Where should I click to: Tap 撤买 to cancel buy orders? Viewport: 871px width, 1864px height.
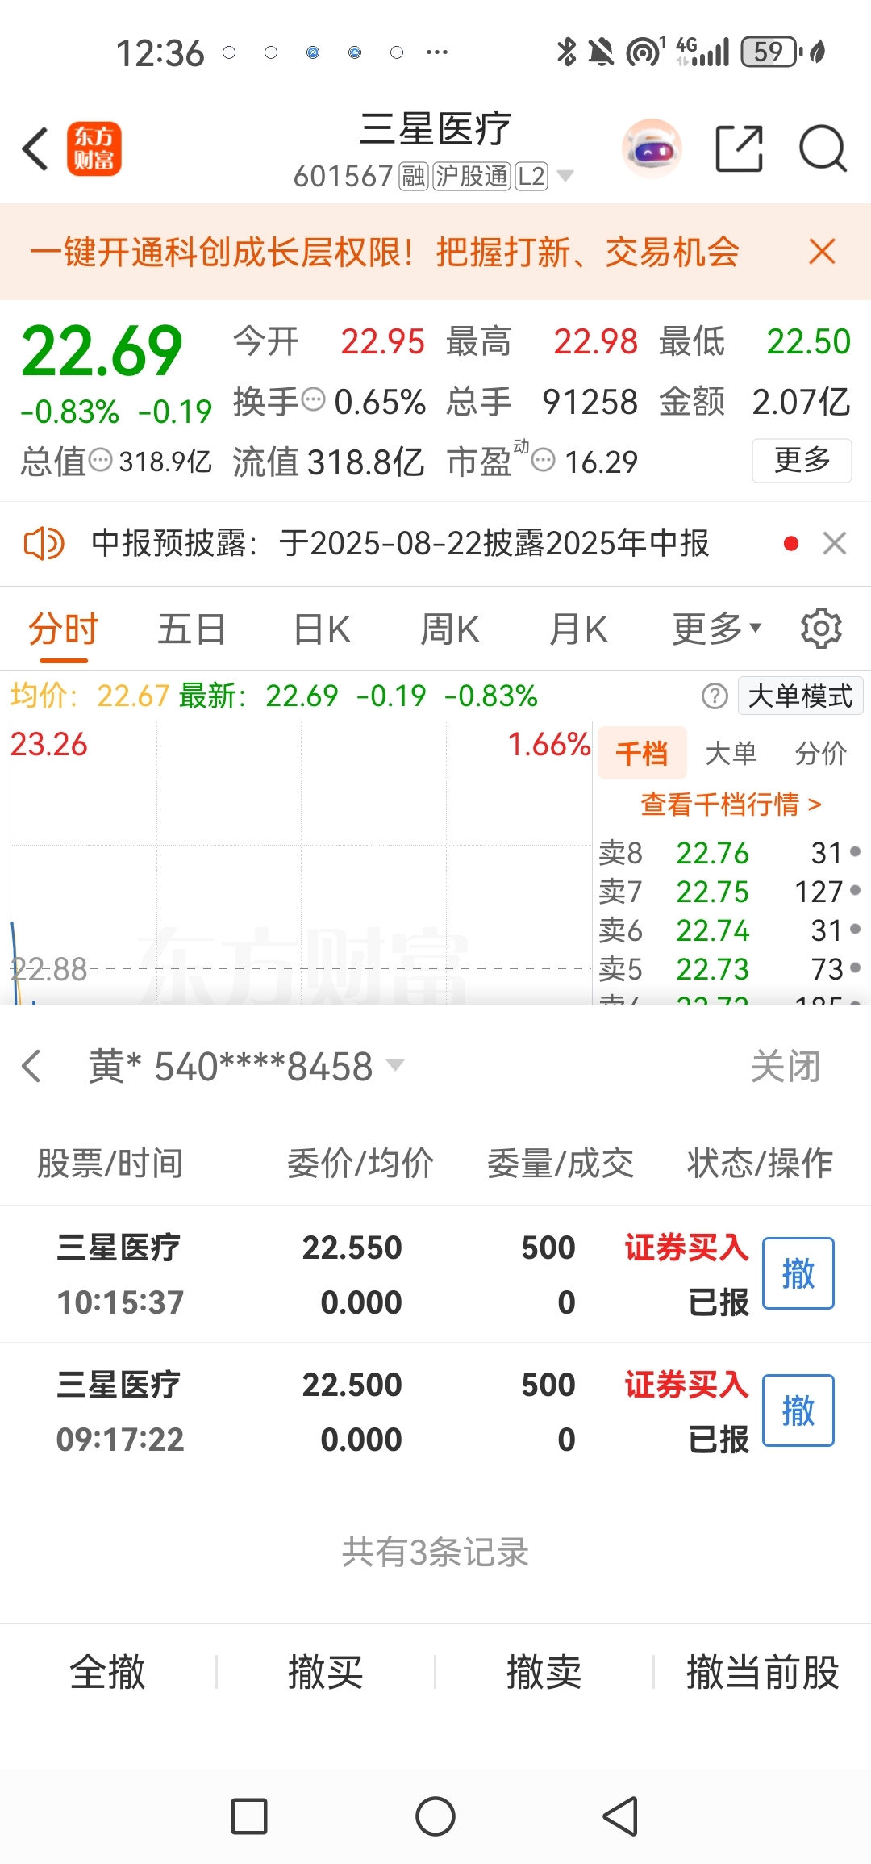coord(326,1672)
